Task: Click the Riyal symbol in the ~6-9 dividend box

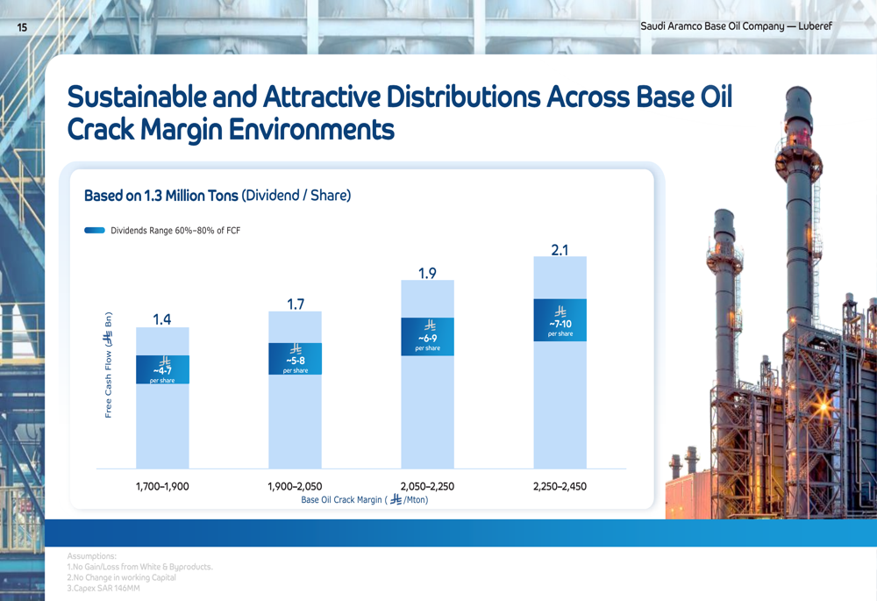Action: click(429, 326)
